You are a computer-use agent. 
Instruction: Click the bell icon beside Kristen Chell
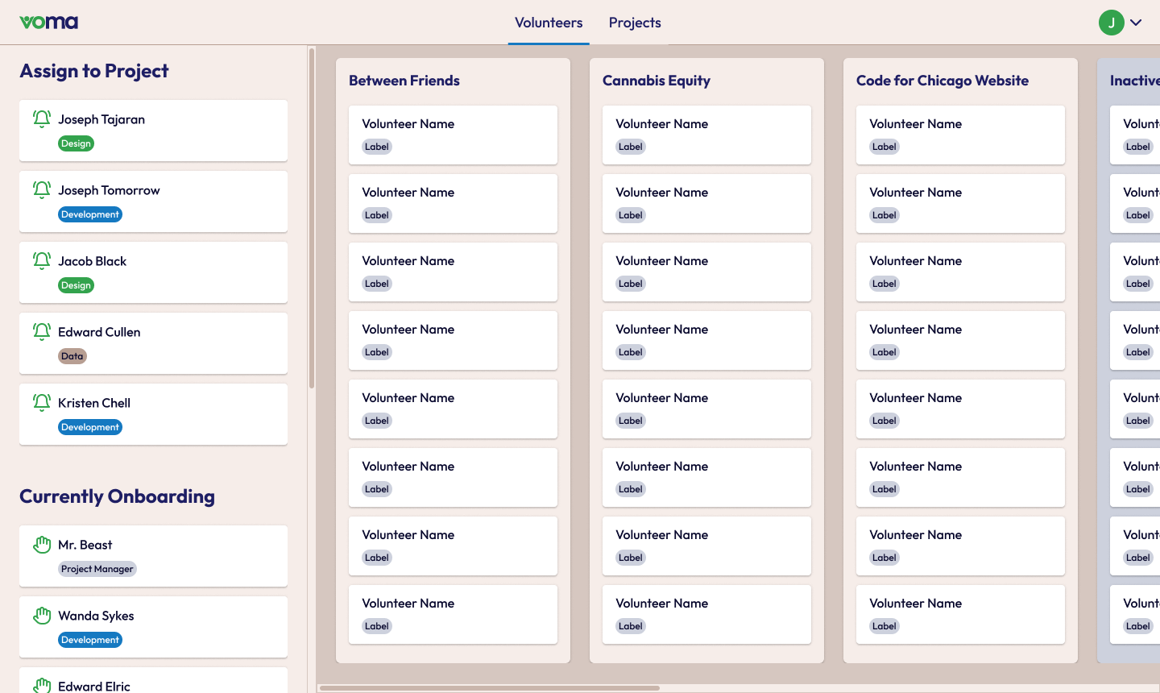click(x=42, y=403)
